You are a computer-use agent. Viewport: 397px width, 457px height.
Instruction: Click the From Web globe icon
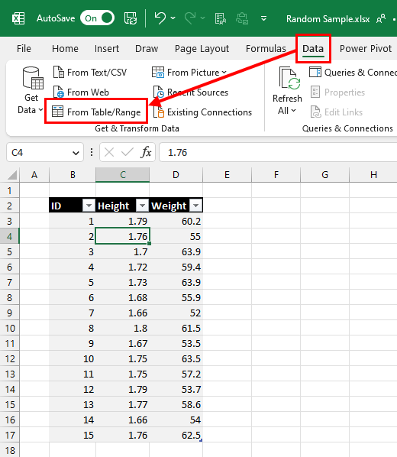click(59, 92)
